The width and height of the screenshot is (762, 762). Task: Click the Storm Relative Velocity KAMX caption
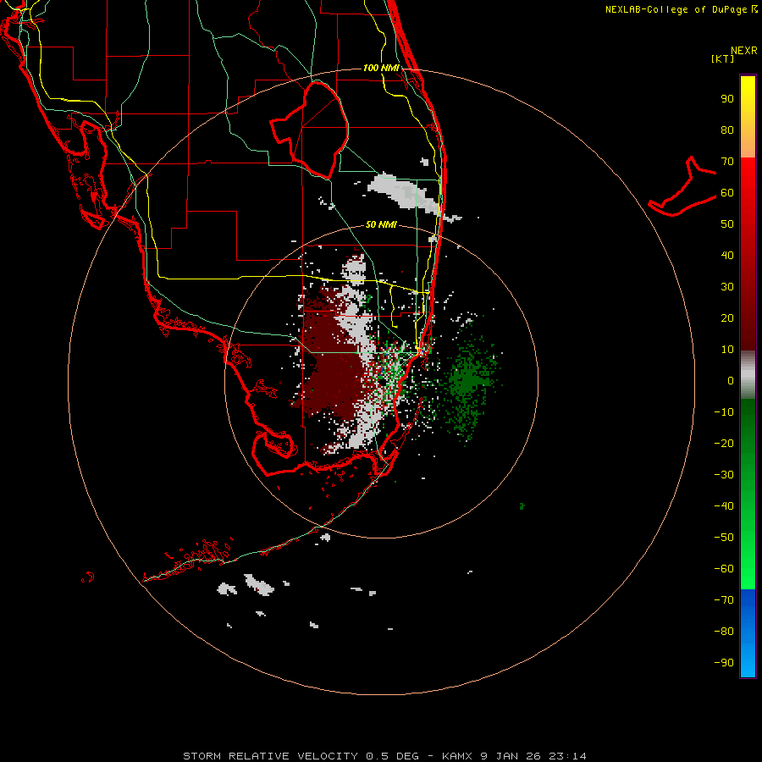(x=384, y=756)
